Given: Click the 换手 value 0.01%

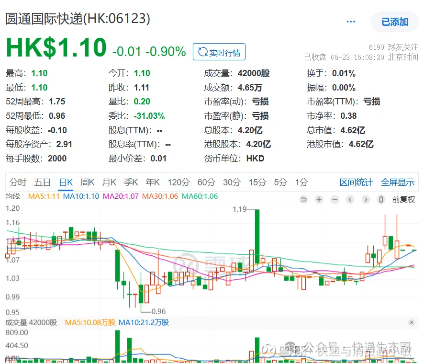Looking at the screenshot, I should [x=344, y=73].
